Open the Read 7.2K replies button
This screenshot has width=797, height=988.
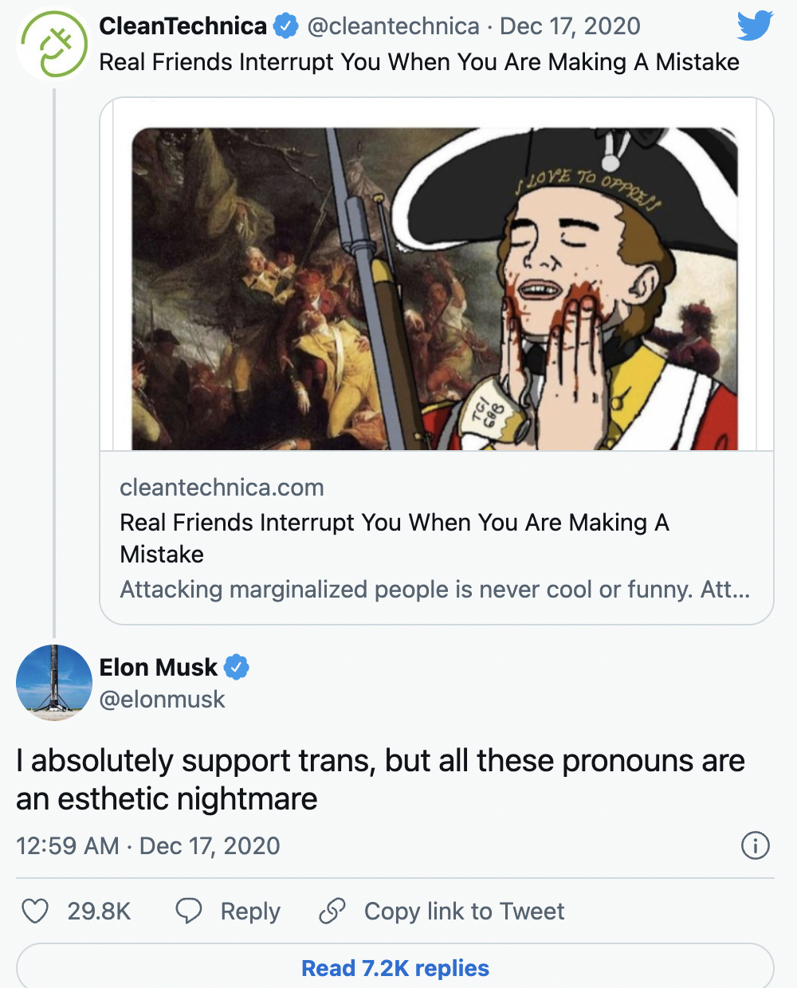point(395,968)
